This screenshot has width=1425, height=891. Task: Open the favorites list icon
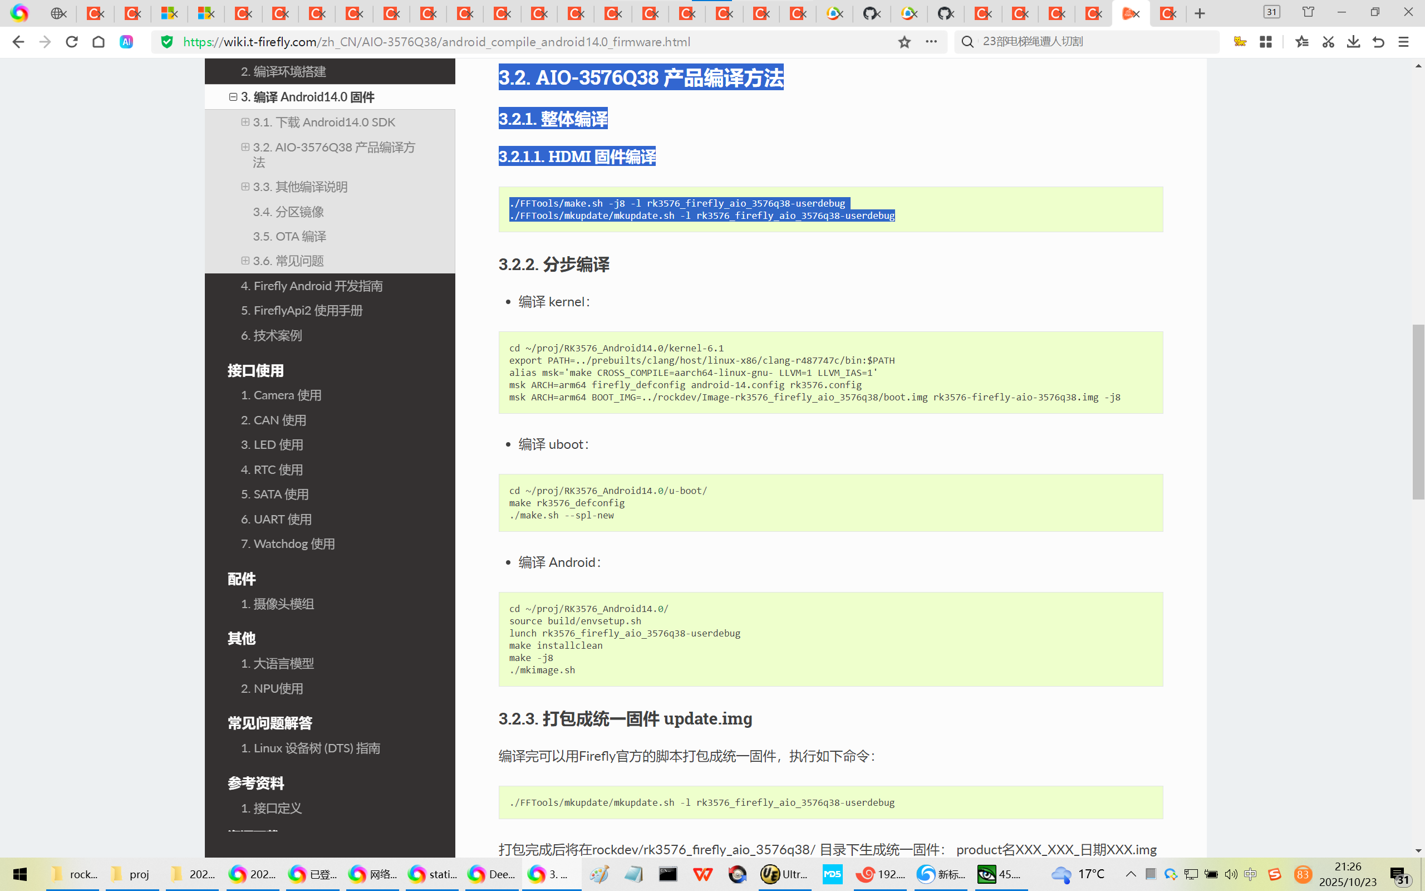[x=1302, y=42]
